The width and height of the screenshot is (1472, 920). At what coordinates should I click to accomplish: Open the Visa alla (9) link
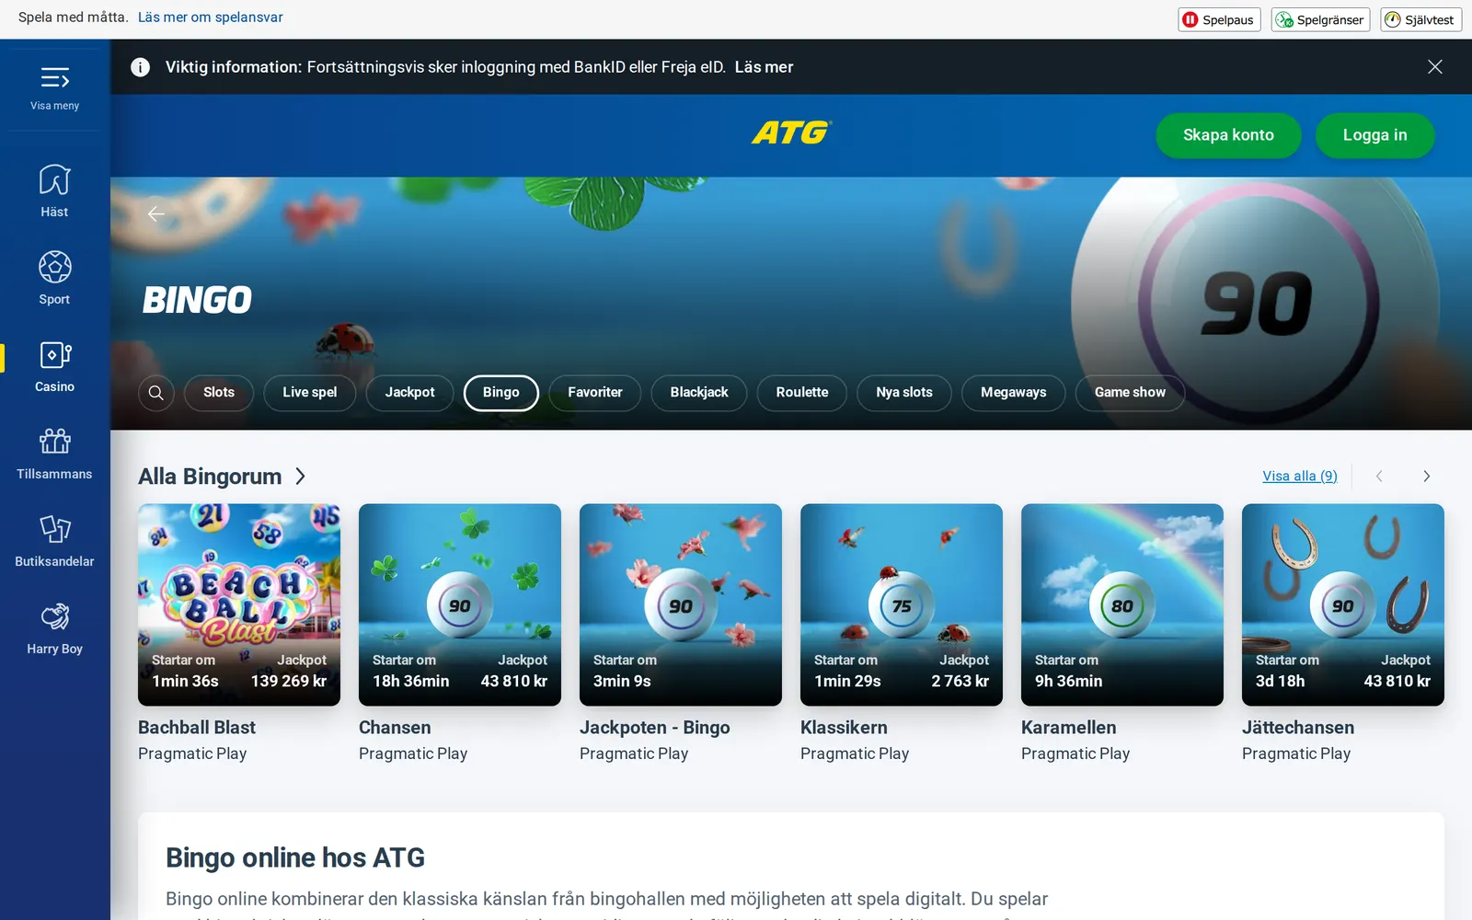[1300, 477]
